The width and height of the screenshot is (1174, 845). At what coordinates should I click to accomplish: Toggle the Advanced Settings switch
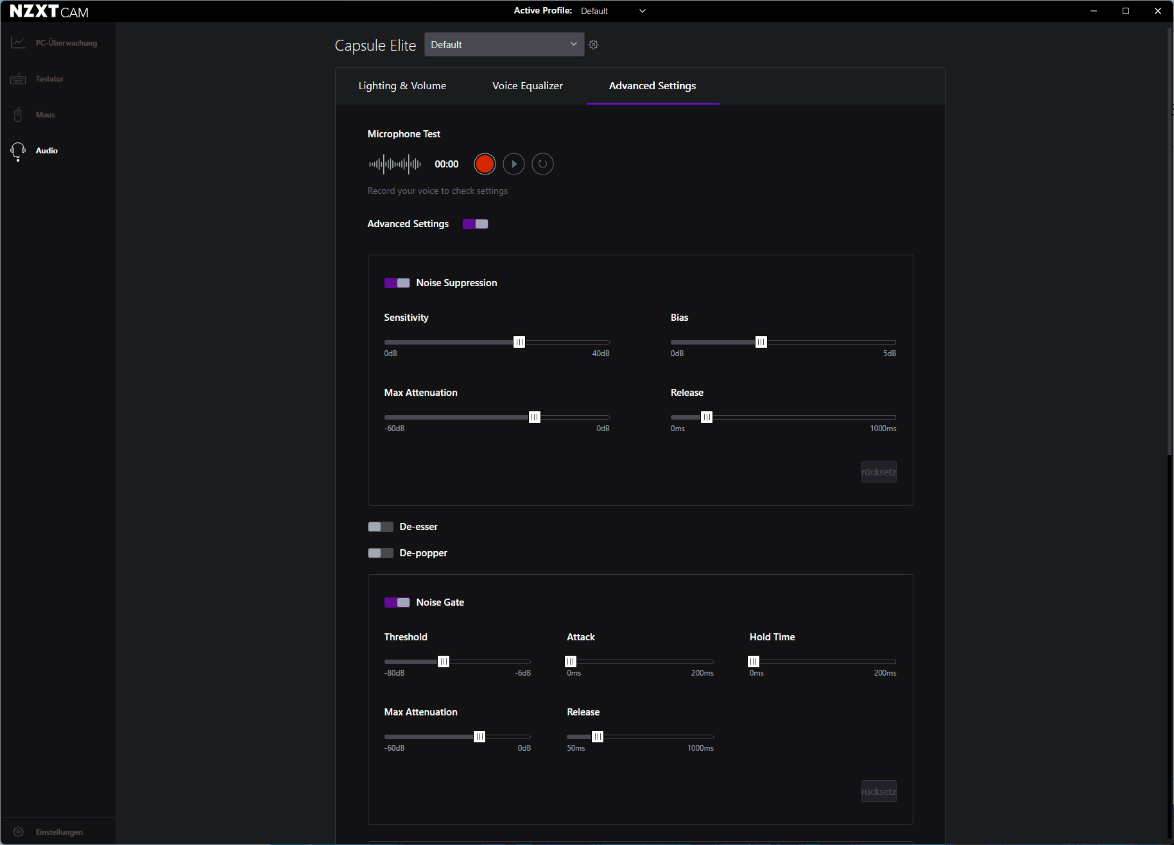tap(476, 224)
